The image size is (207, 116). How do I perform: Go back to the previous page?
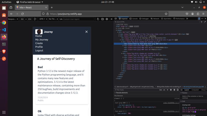pyautogui.click(x=11, y=14)
